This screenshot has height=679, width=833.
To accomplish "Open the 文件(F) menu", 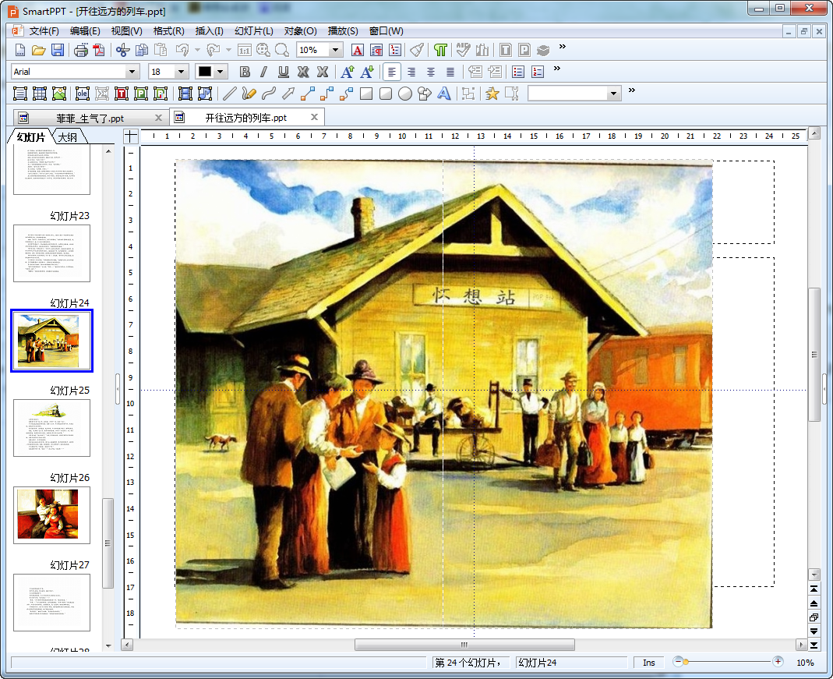I will pos(44,31).
